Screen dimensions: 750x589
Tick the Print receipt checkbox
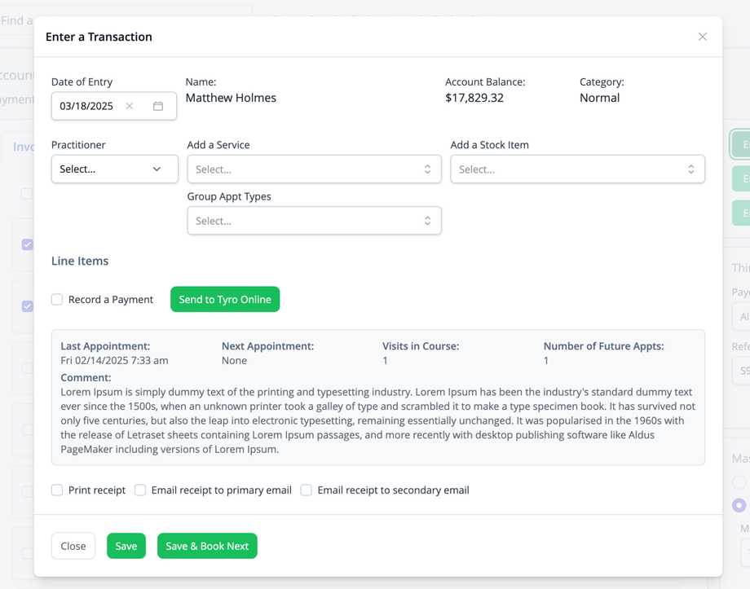click(57, 490)
